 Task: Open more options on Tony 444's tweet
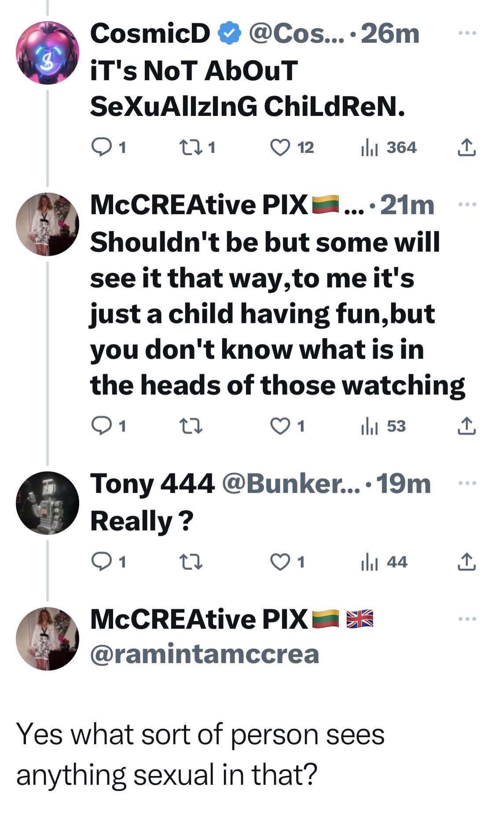point(467,483)
